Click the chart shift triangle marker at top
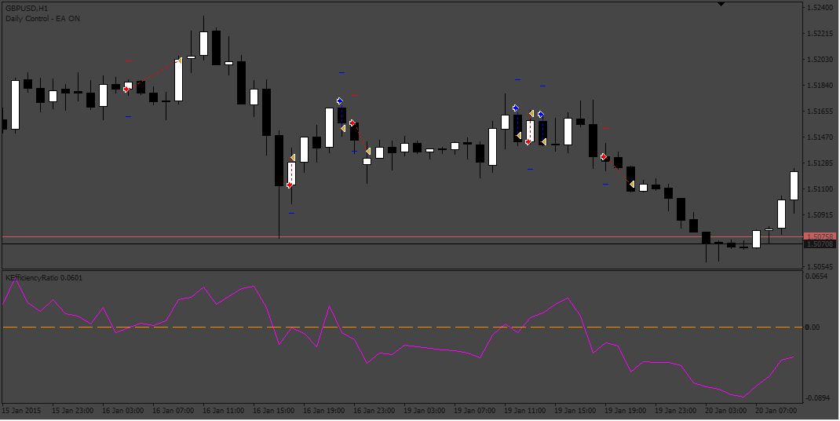The image size is (840, 421). [721, 4]
